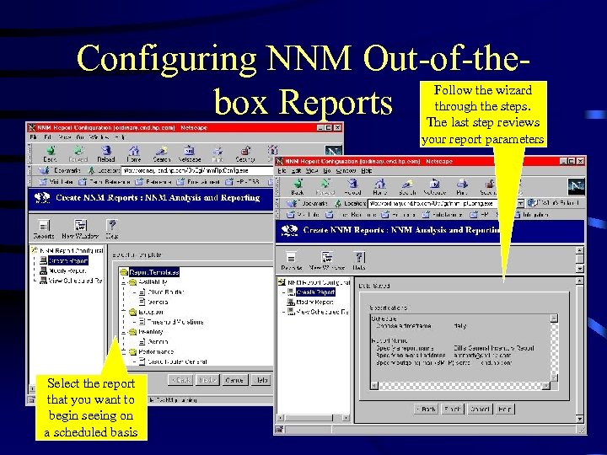Select General report under Availability folder
This screenshot has height=455, width=607.
tap(153, 302)
